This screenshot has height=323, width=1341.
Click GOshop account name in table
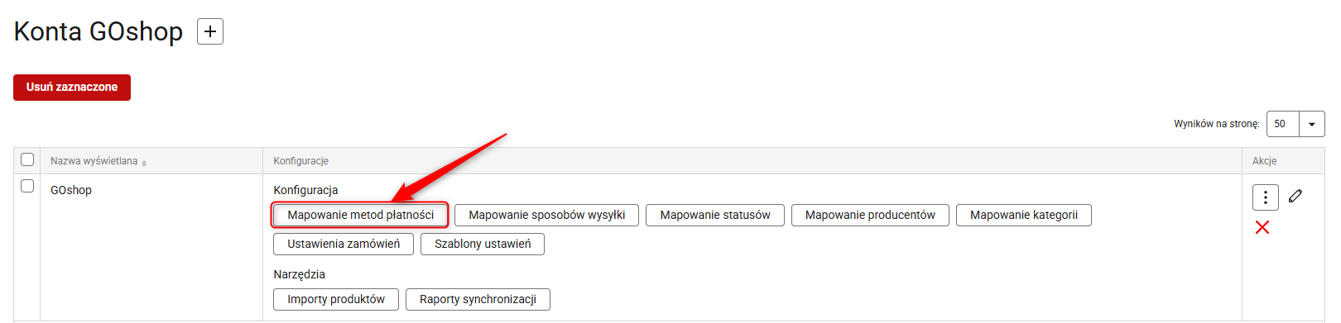(71, 190)
